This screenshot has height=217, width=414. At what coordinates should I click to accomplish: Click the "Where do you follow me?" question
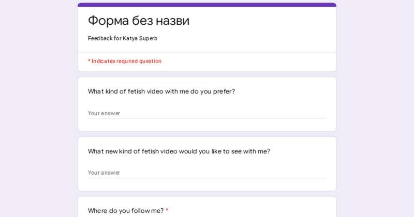[125, 211]
